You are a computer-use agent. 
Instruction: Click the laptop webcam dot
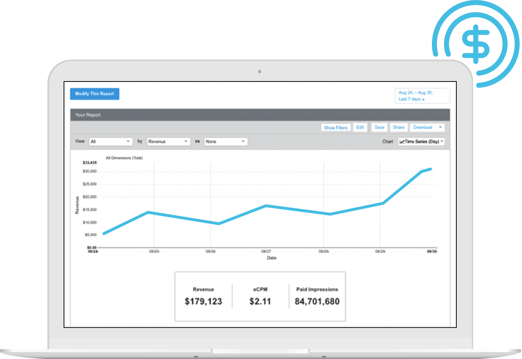pos(259,71)
